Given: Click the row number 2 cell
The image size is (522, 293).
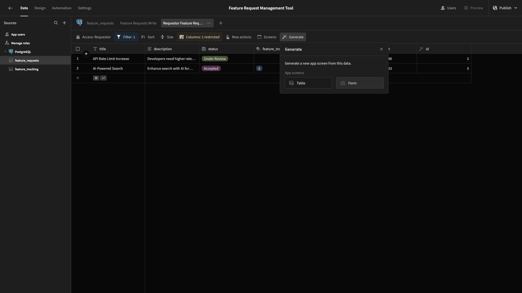Looking at the screenshot, I should point(77,69).
